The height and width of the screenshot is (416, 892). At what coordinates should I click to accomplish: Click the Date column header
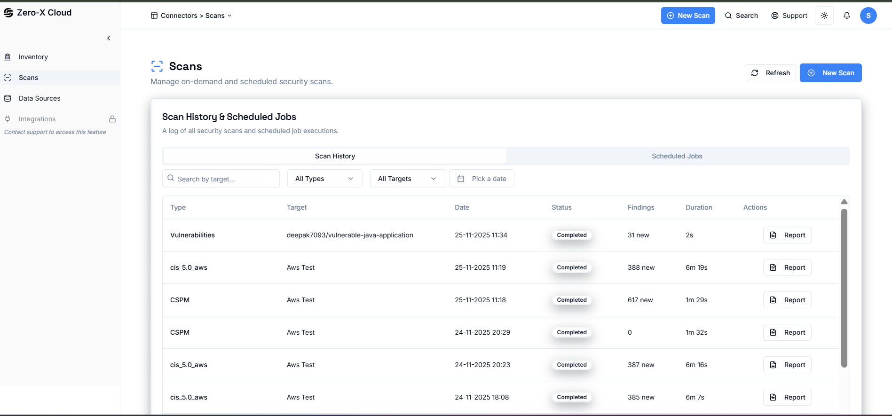[462, 207]
